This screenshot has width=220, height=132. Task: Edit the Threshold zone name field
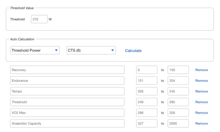coord(67,102)
